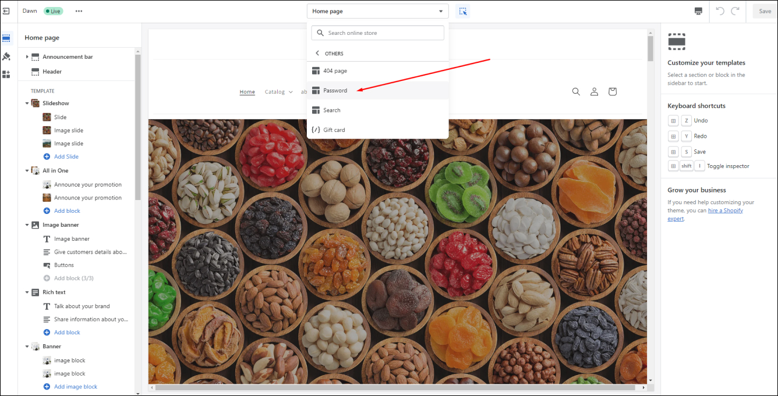Image resolution: width=778 pixels, height=396 pixels.
Task: Click the Image banner section icon
Action: click(x=36, y=225)
